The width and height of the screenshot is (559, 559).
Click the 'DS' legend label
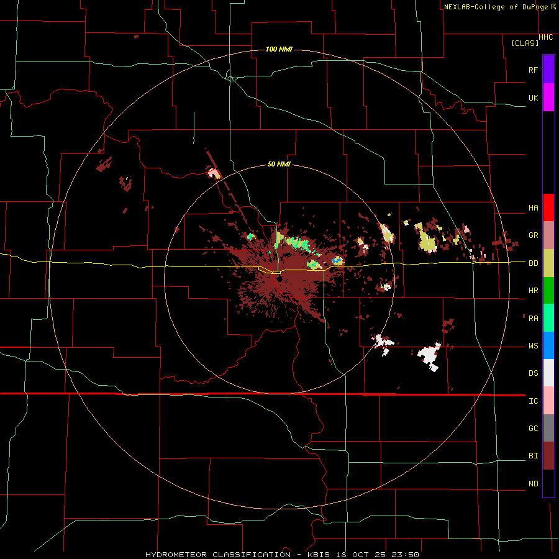533,373
